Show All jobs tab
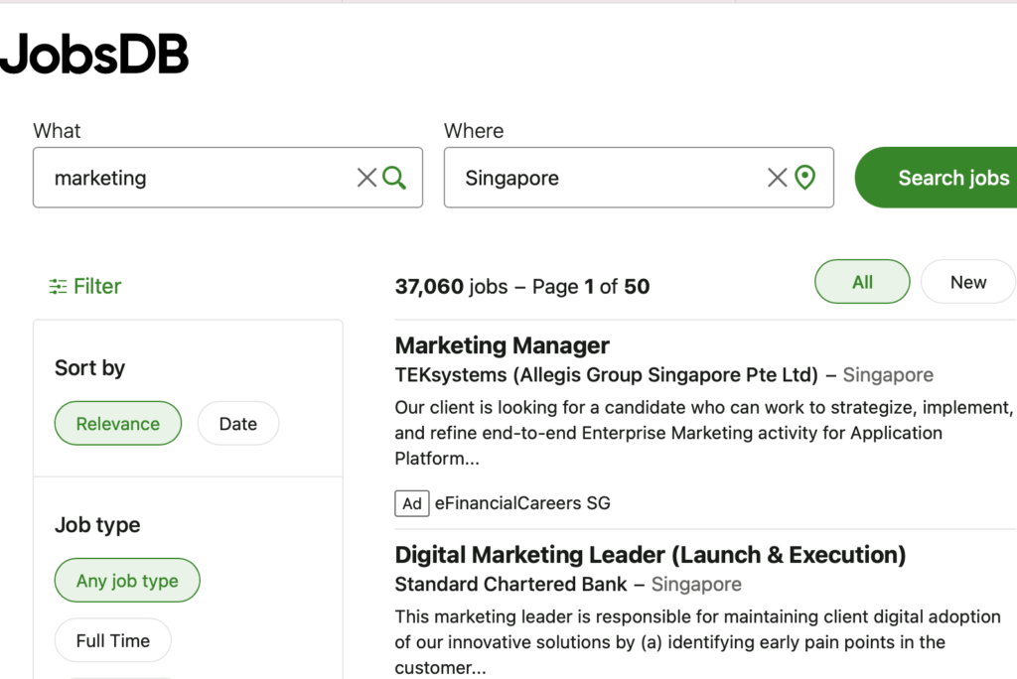This screenshot has width=1017, height=679. tap(862, 282)
